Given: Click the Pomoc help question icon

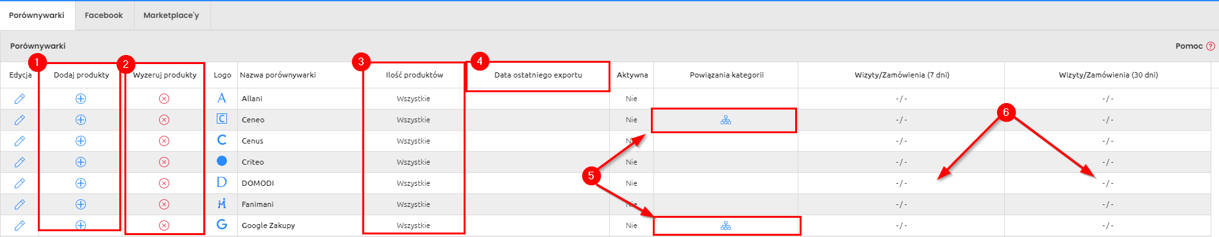Looking at the screenshot, I should (1211, 46).
